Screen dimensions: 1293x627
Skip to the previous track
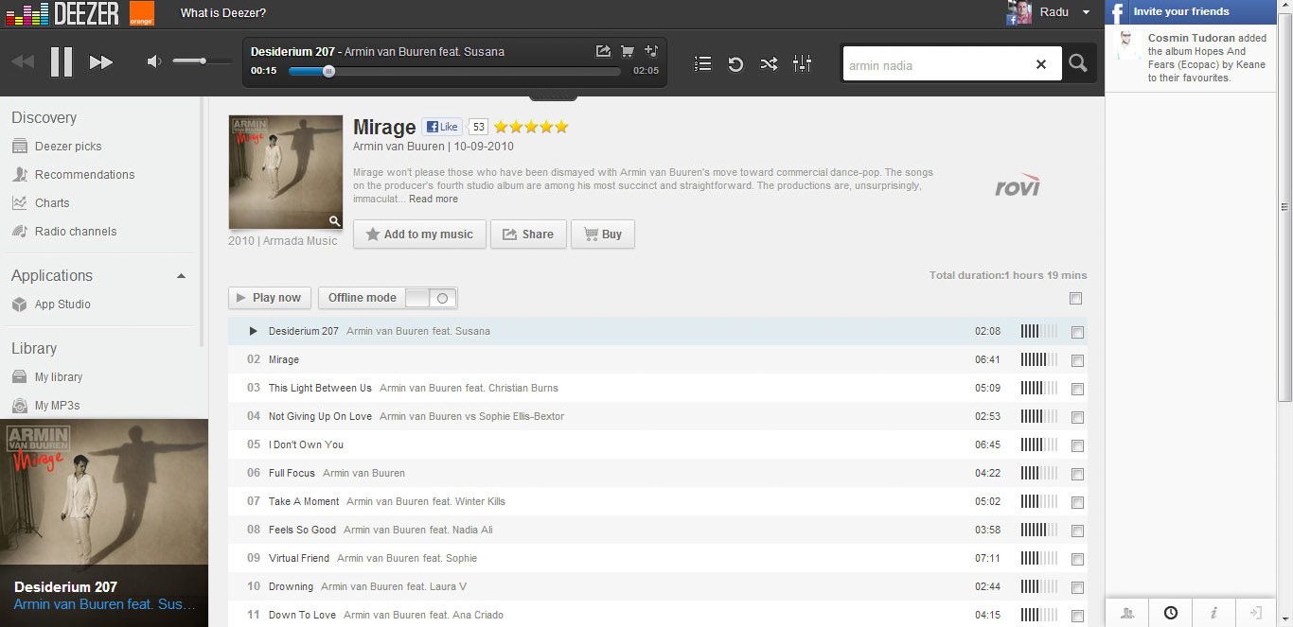23,62
